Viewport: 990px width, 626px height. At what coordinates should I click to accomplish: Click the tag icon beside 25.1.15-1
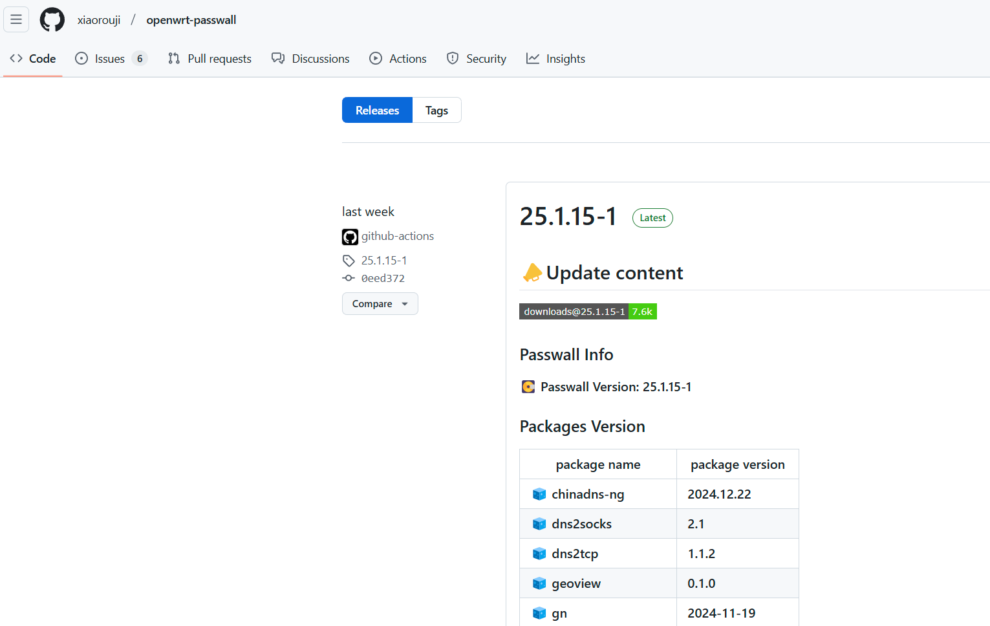pyautogui.click(x=349, y=261)
